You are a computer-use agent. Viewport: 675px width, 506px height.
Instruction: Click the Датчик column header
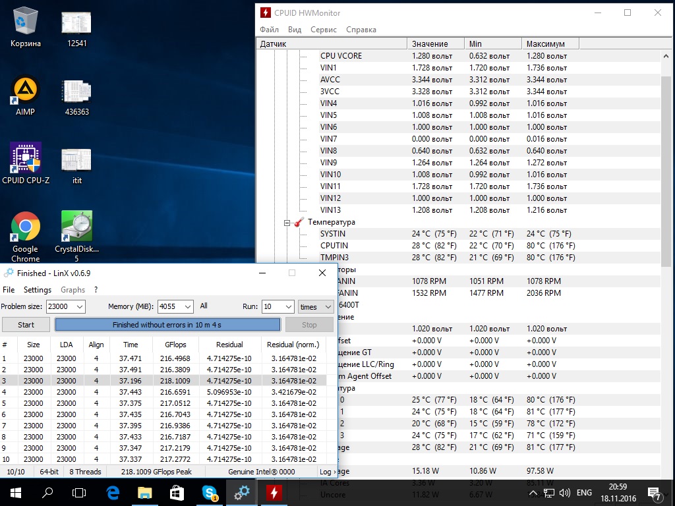coord(332,43)
